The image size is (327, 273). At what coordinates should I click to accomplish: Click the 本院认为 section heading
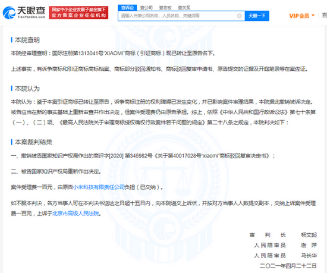pyautogui.click(x=27, y=89)
